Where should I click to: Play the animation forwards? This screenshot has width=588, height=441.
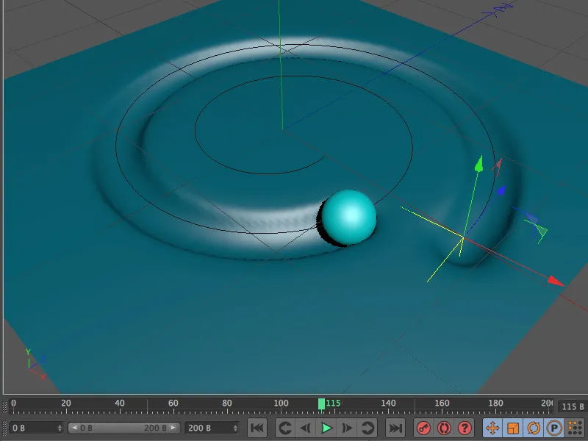pyautogui.click(x=326, y=428)
